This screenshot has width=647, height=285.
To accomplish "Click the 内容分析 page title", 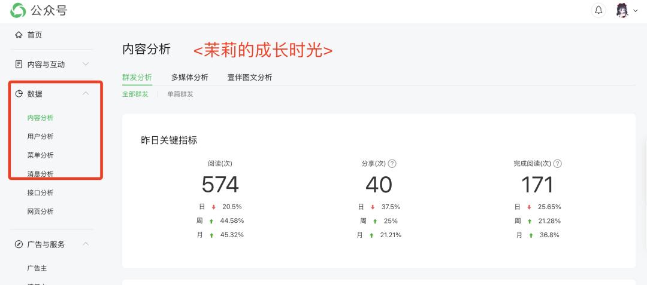I will click(x=147, y=50).
